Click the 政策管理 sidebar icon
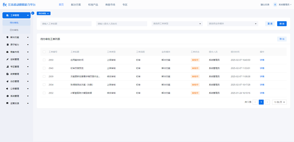294x142 pixels. tap(7, 74)
